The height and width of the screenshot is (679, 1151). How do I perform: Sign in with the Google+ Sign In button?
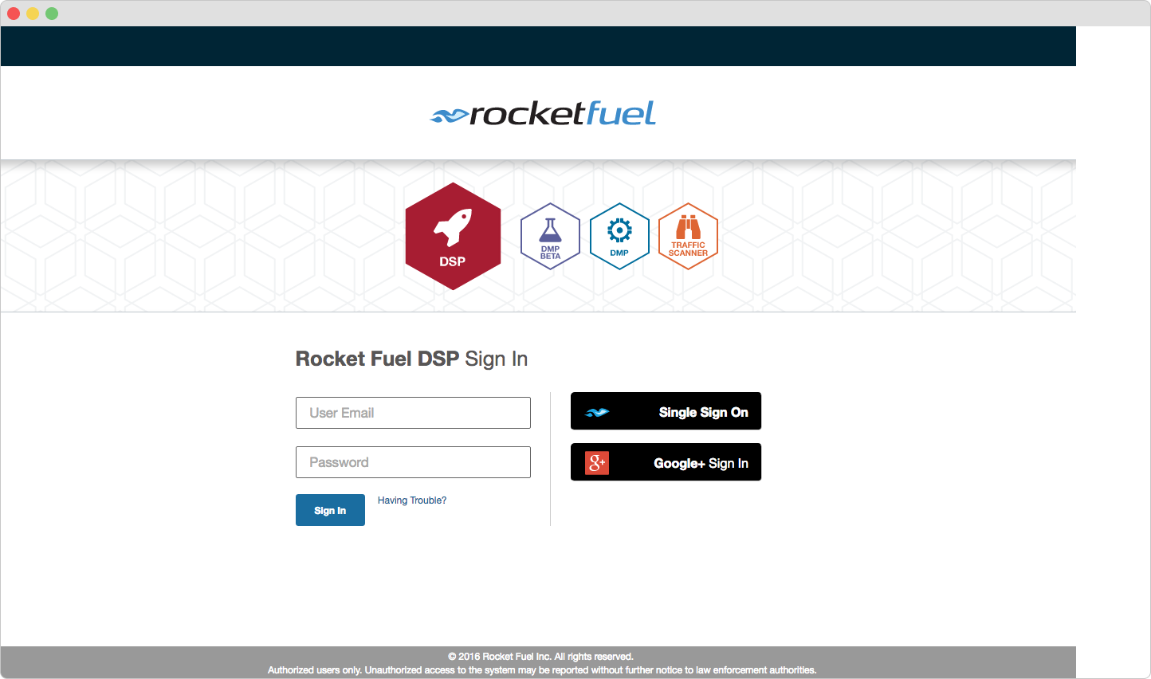pos(666,462)
